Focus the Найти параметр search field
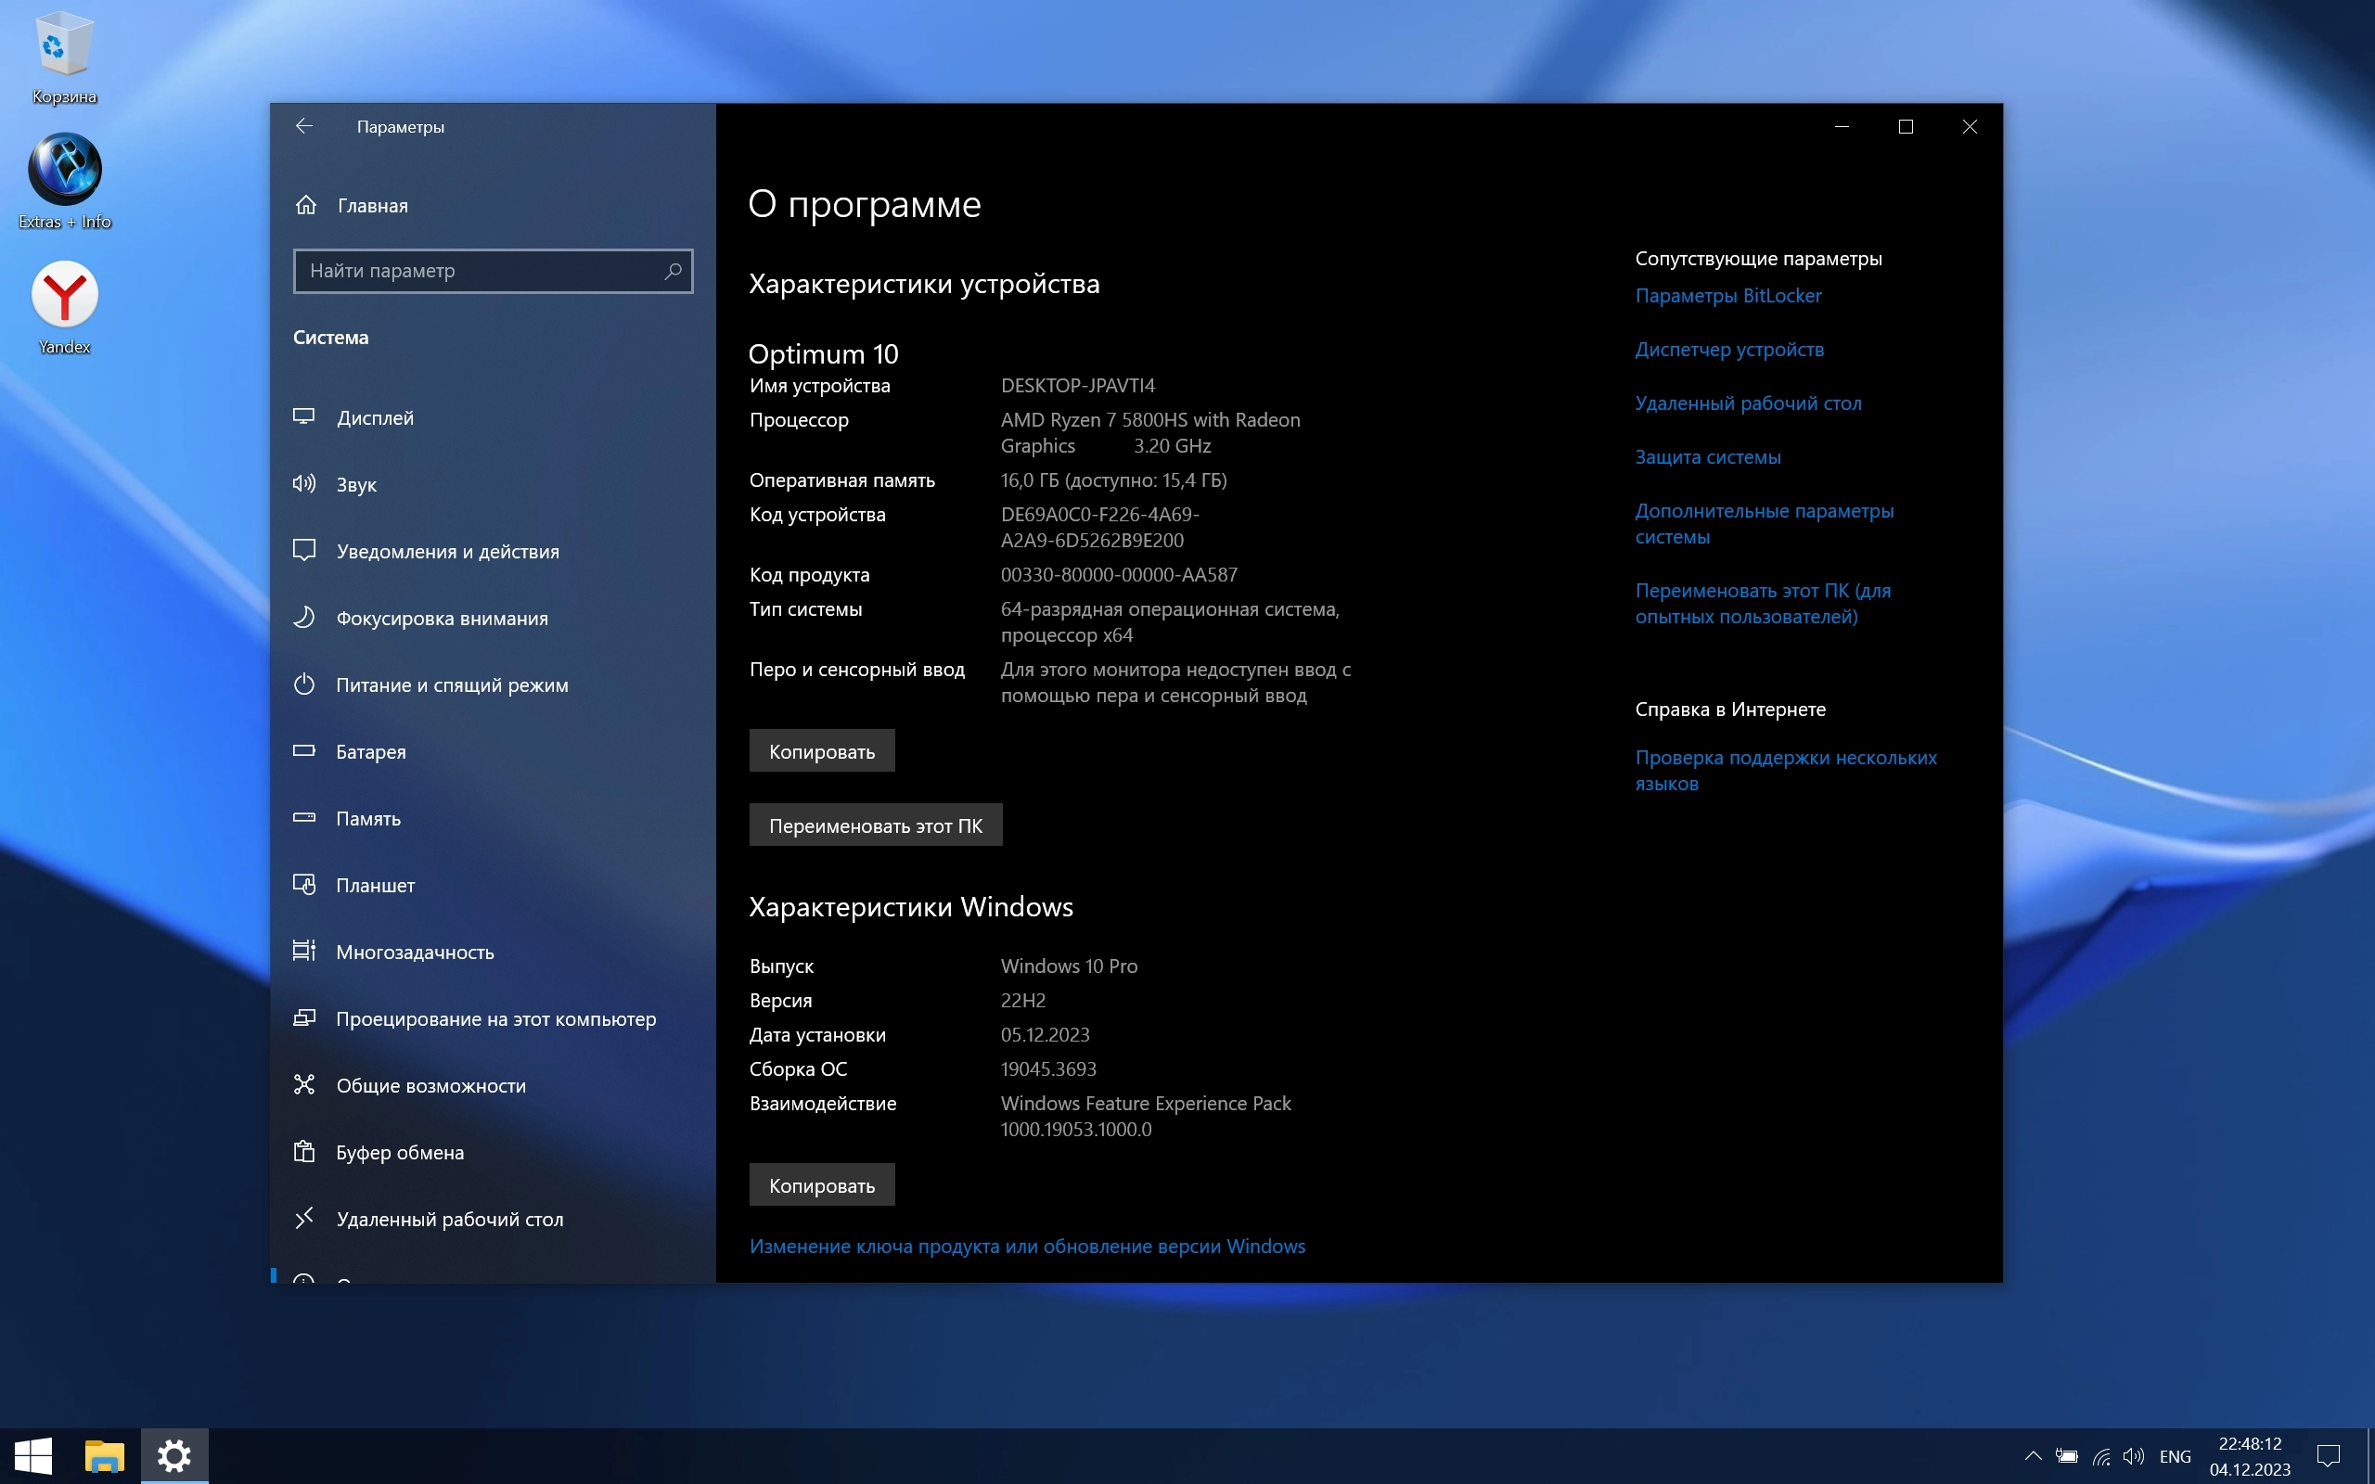2375x1484 pixels. click(x=481, y=271)
